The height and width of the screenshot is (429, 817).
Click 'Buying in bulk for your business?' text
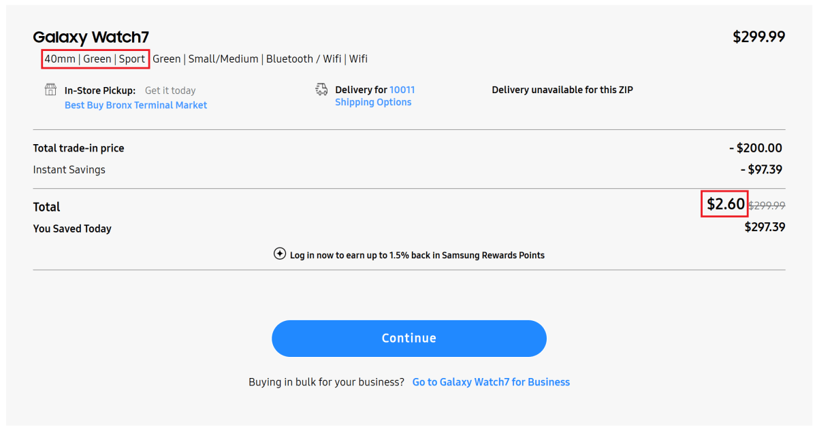[326, 382]
